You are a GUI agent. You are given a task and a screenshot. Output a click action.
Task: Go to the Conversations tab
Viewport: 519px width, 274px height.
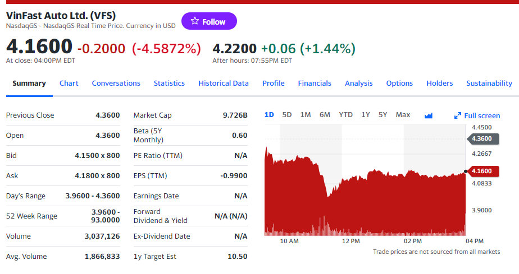pos(116,83)
